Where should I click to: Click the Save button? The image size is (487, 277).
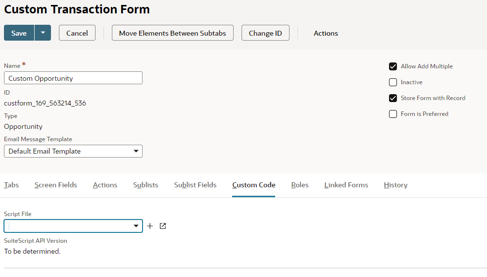tap(19, 33)
